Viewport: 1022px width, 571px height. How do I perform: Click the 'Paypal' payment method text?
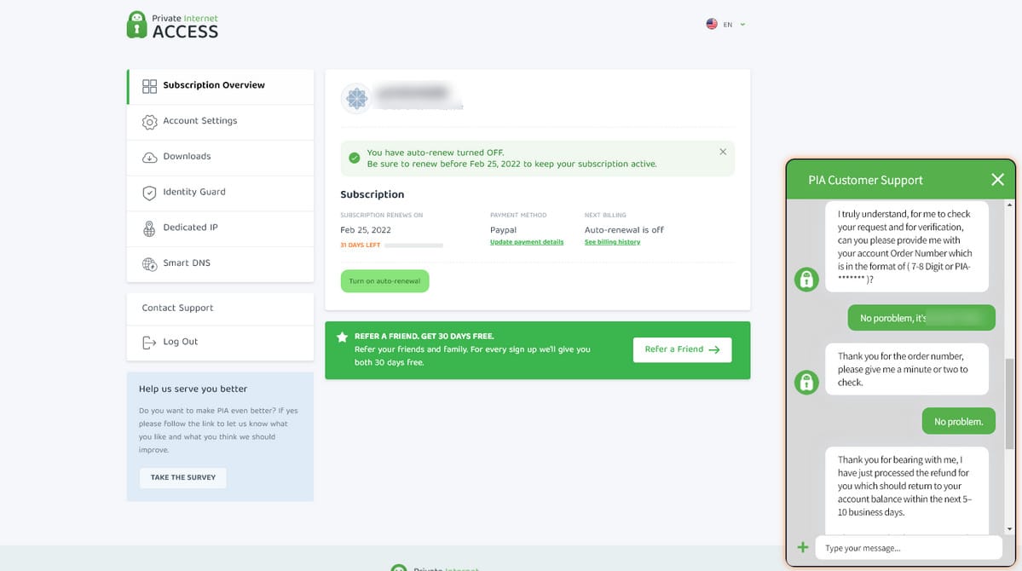(503, 230)
